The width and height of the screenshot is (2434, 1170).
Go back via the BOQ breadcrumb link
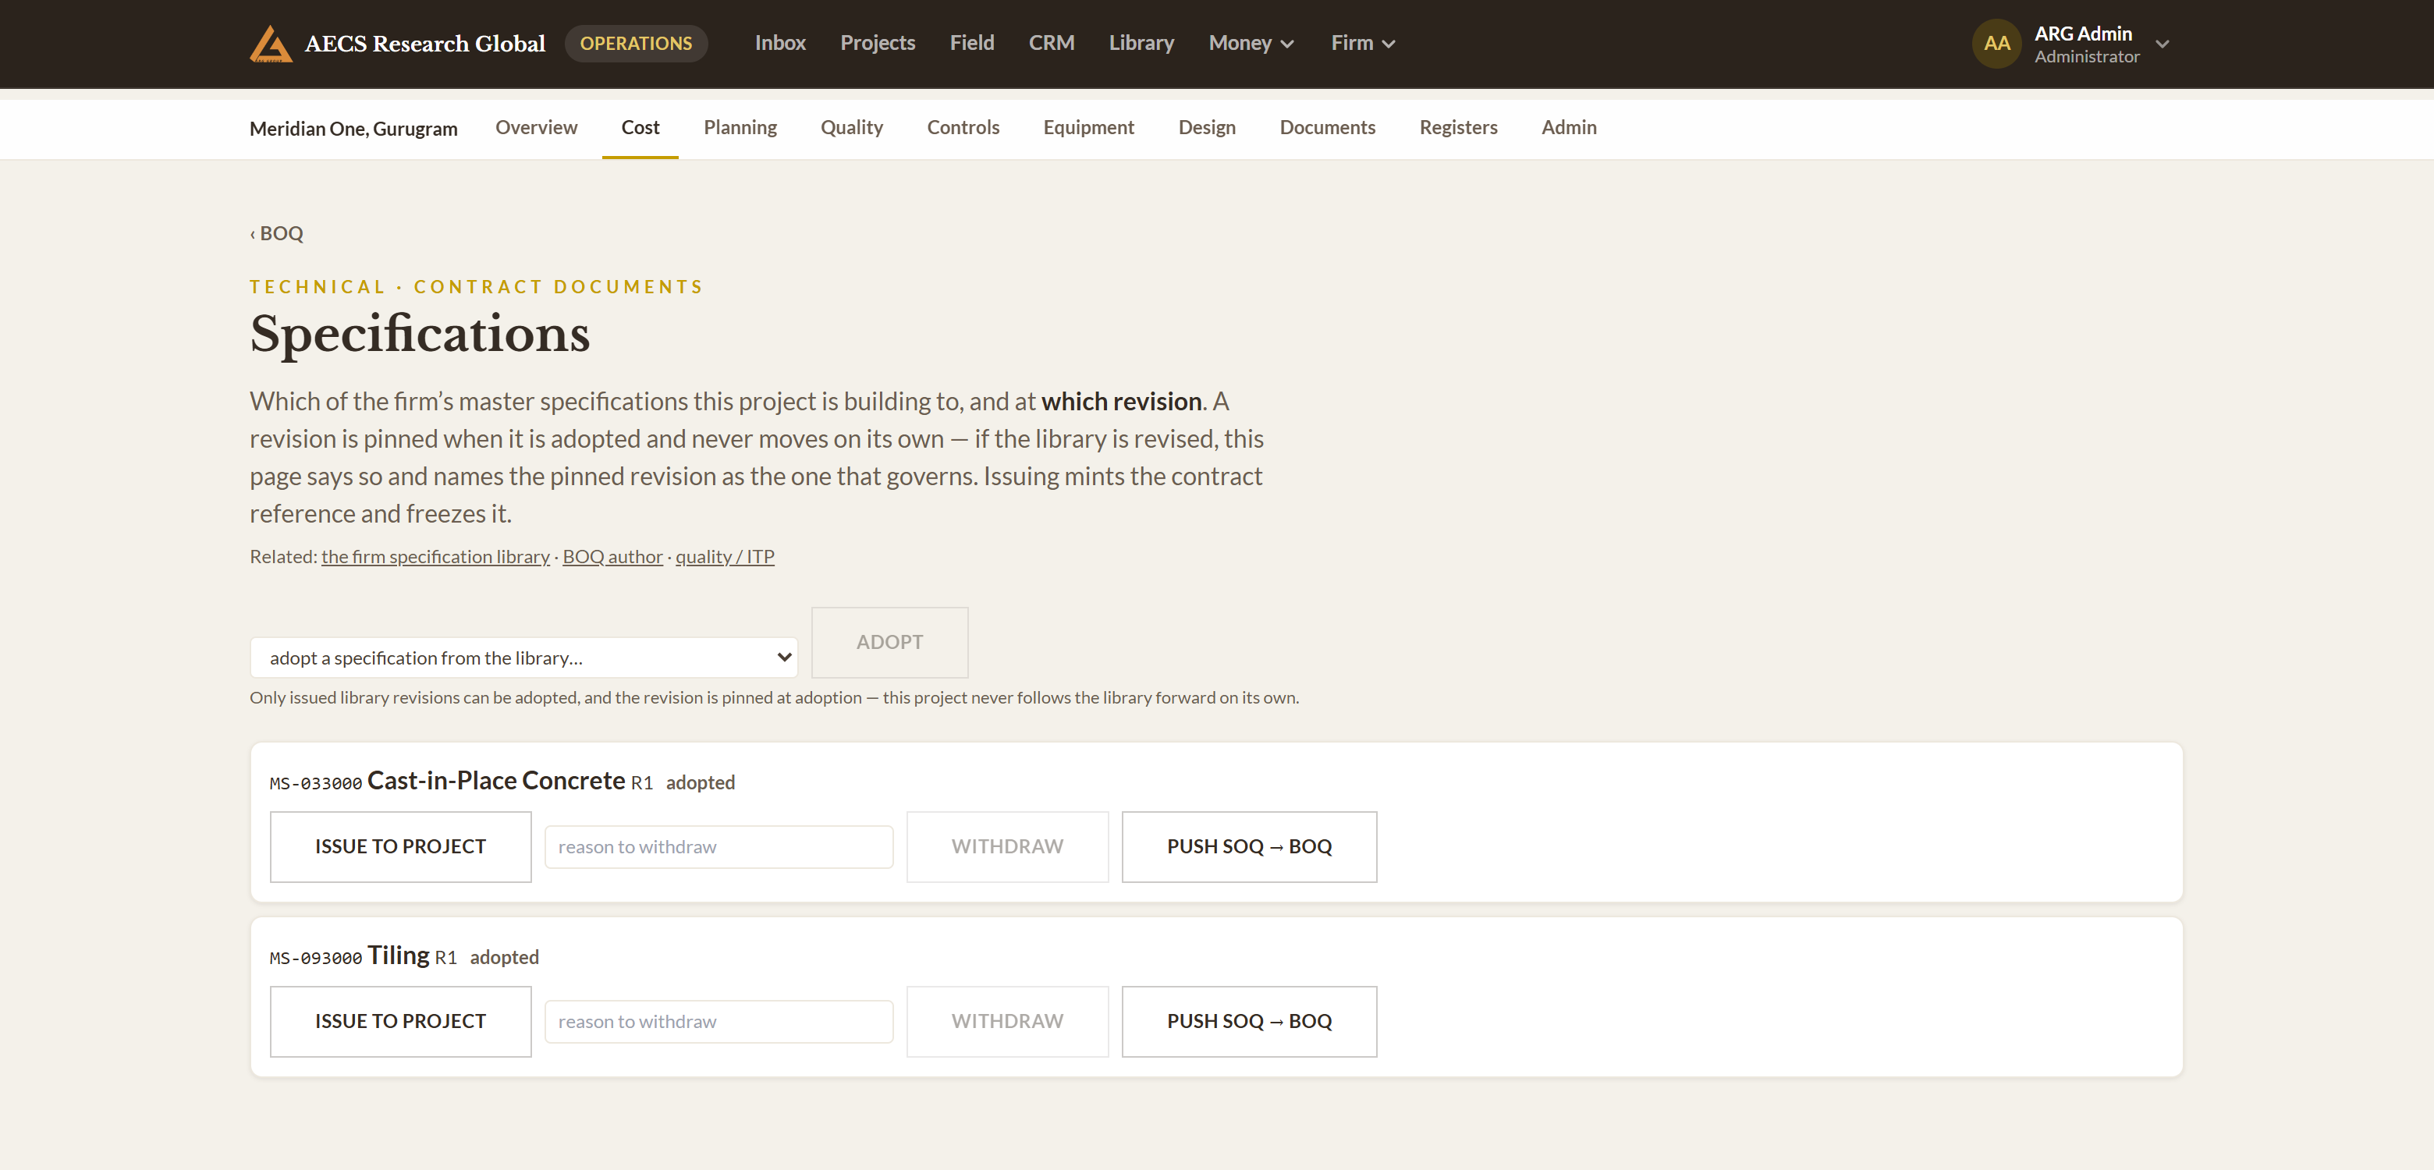coord(277,233)
